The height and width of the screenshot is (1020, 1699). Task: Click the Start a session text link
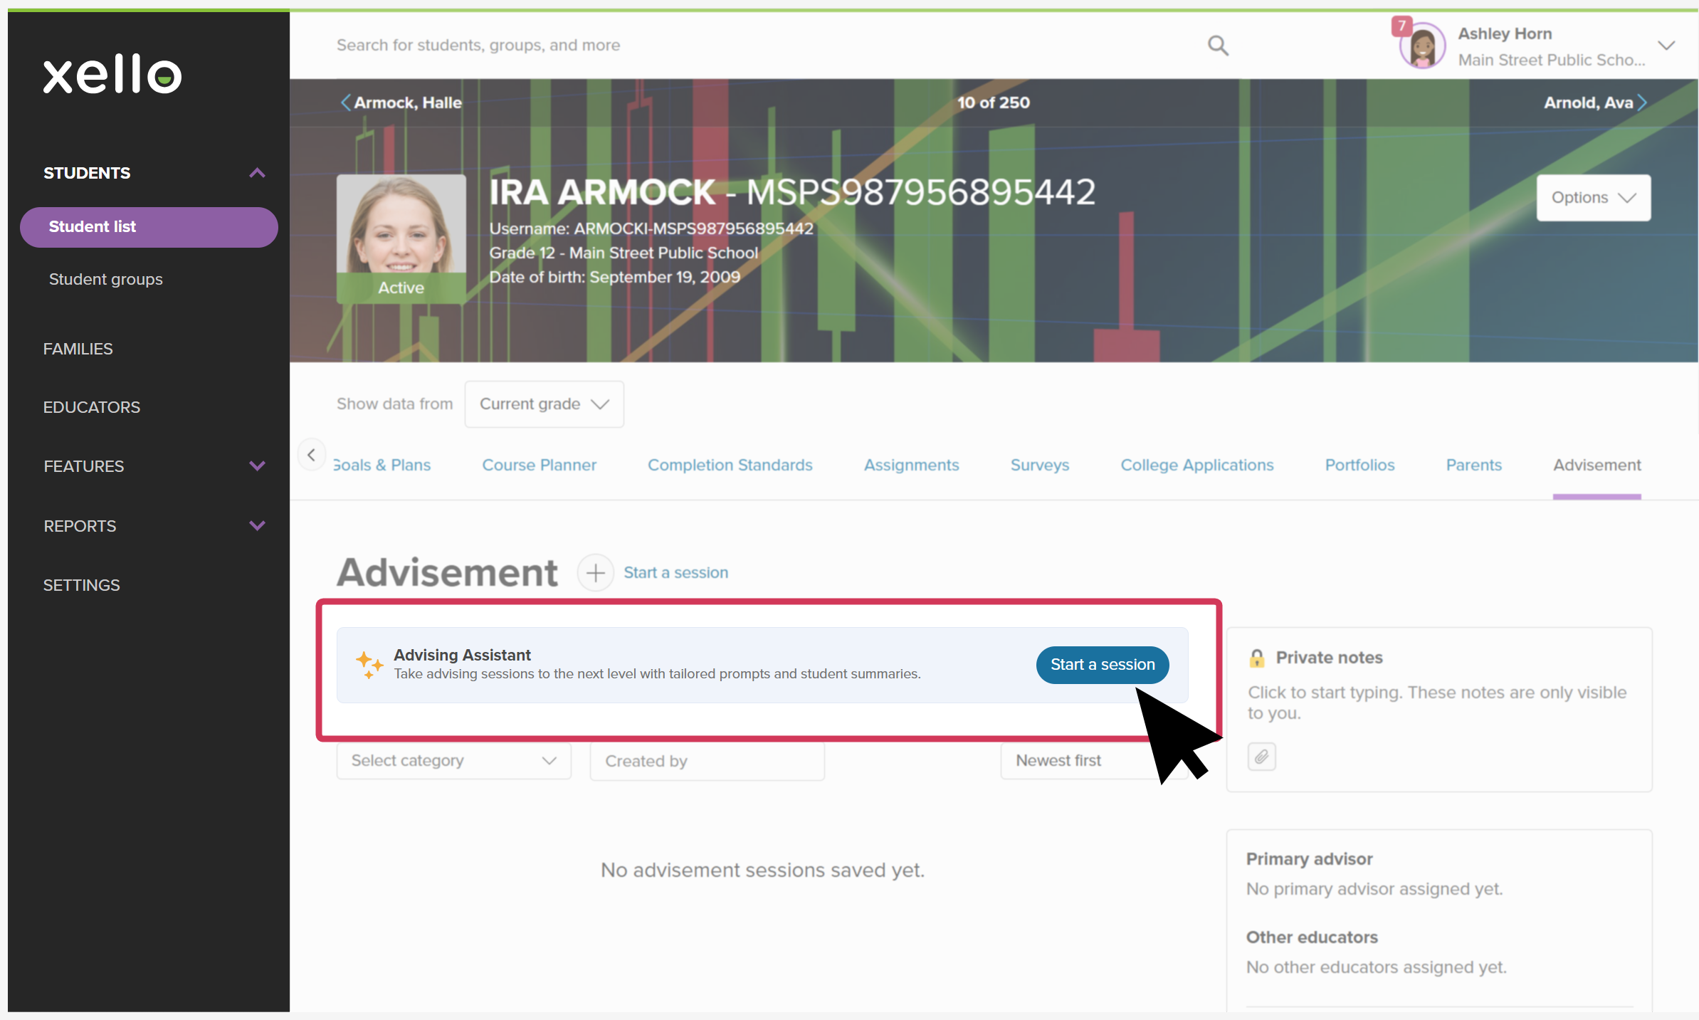point(676,572)
